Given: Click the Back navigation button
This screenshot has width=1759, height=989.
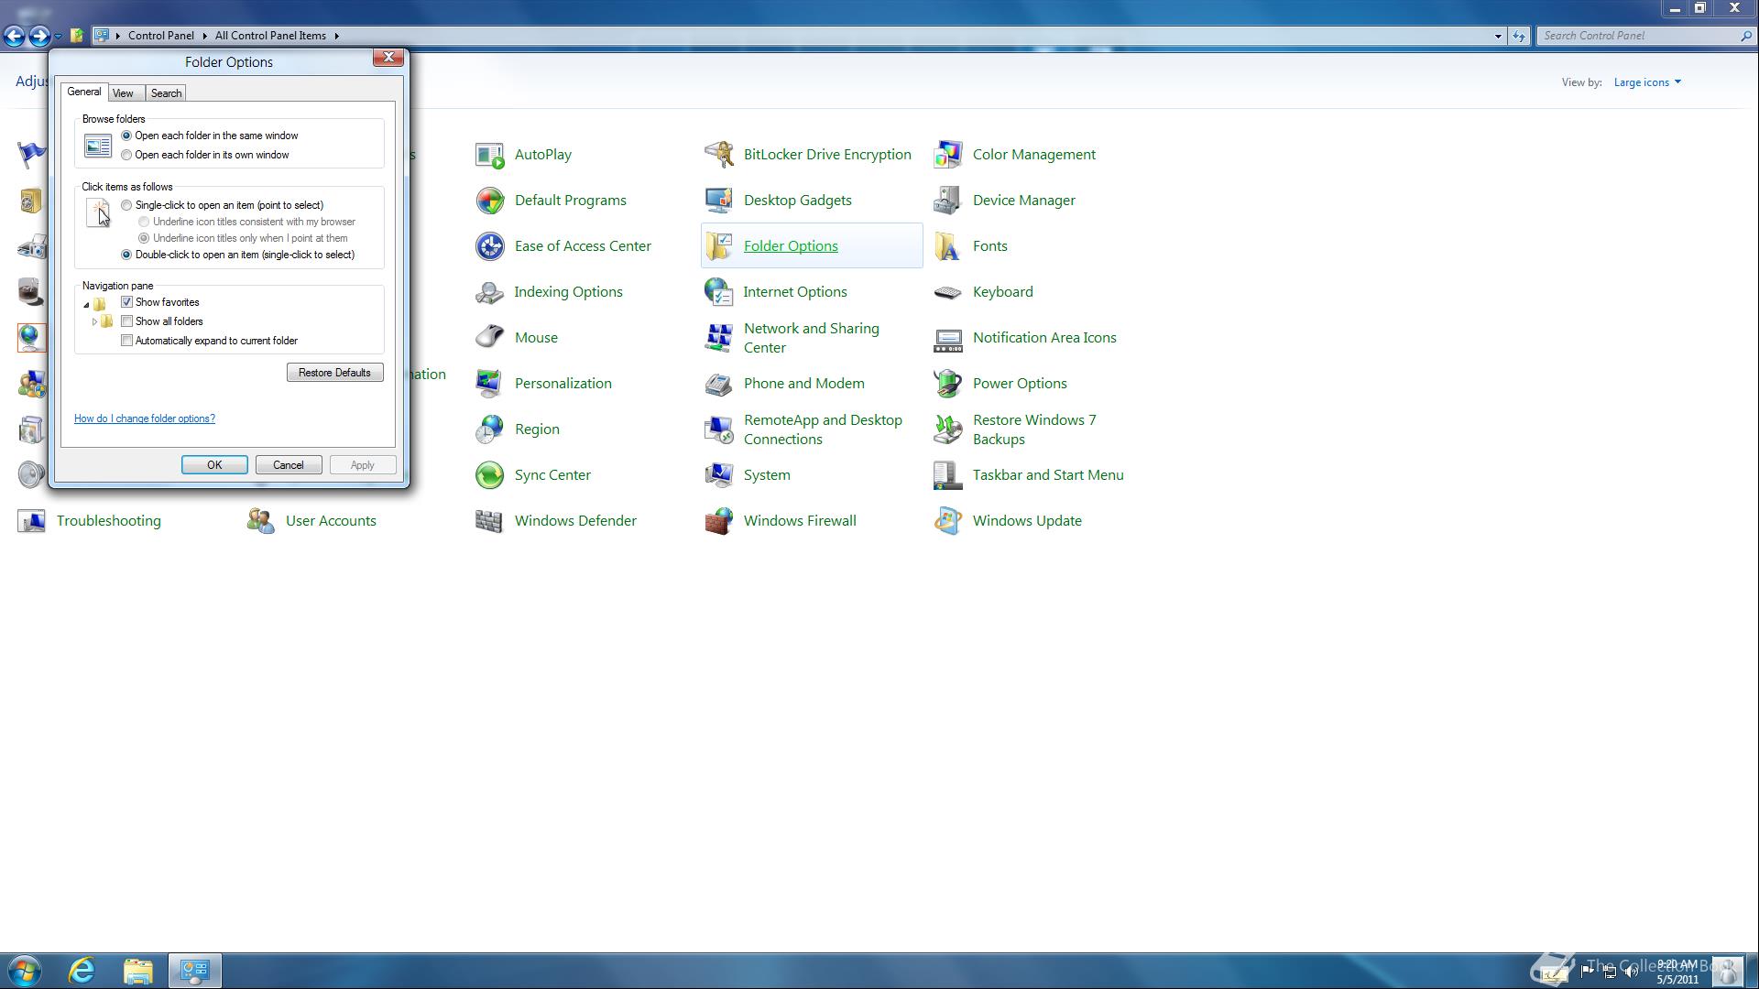Looking at the screenshot, I should pyautogui.click(x=14, y=36).
